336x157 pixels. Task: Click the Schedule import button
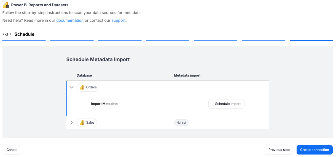point(226,104)
